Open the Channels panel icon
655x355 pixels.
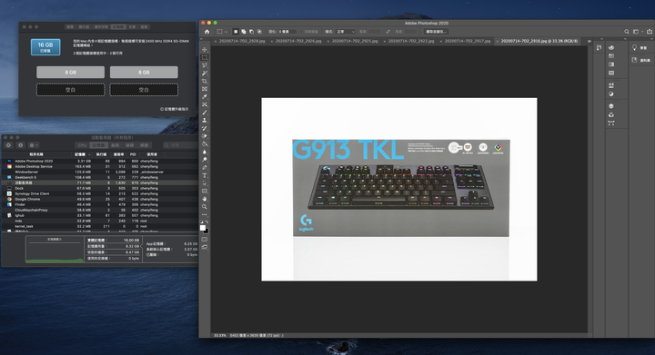(x=611, y=115)
